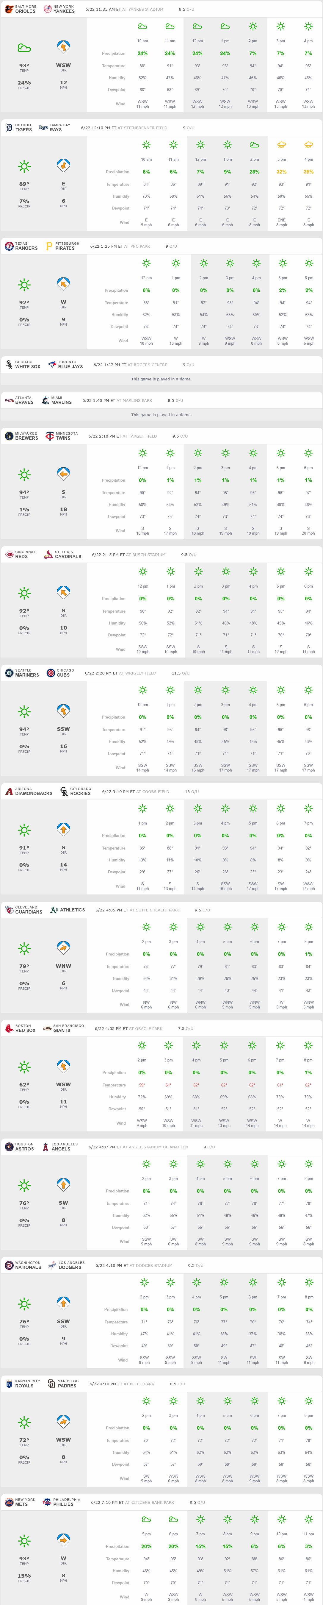Click the '11.5 O/U' value for Mariners–Cubs
The height and width of the screenshot is (1605, 323).
coord(181,673)
